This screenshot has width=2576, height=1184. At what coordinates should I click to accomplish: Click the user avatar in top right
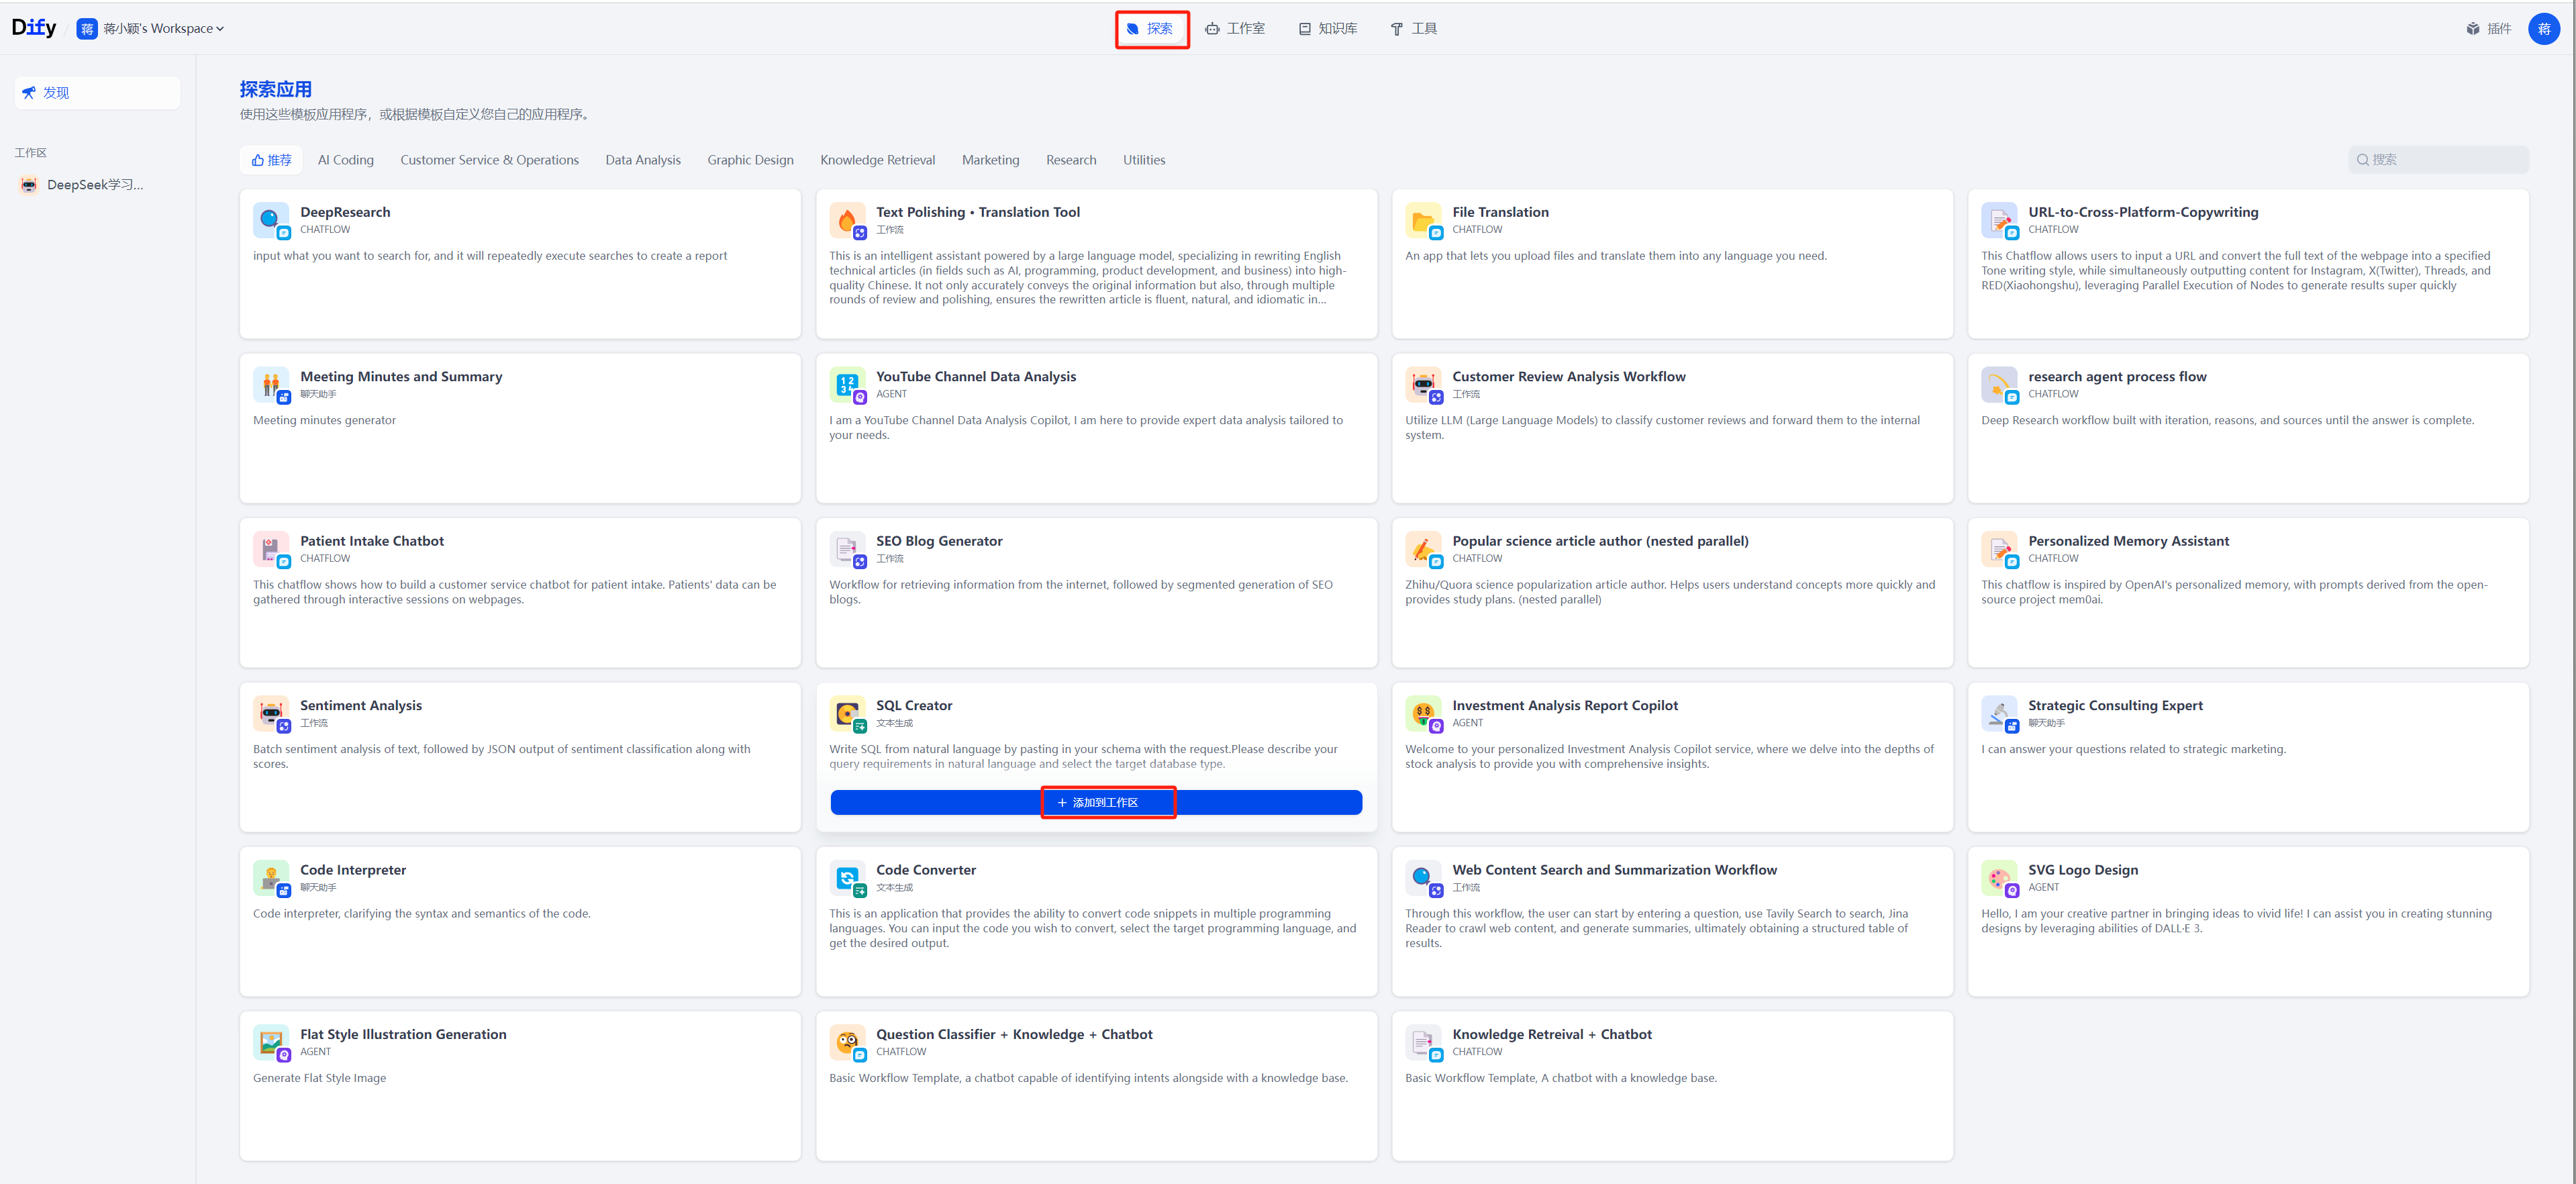click(2543, 29)
